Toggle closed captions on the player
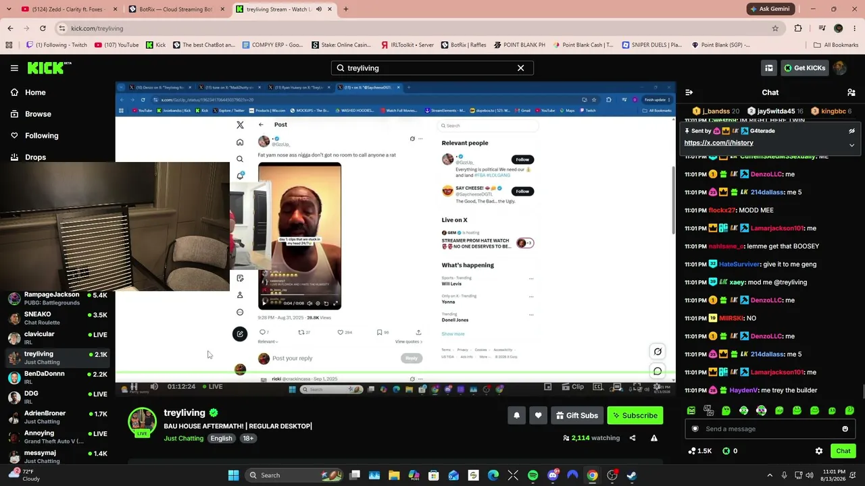This screenshot has width=865, height=486. pyautogui.click(x=597, y=387)
